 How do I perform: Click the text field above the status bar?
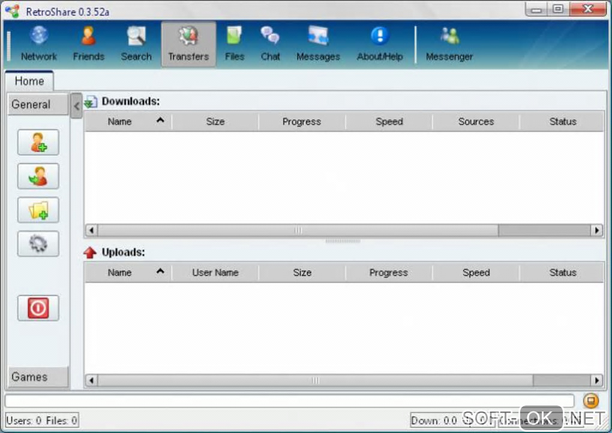tap(289, 400)
